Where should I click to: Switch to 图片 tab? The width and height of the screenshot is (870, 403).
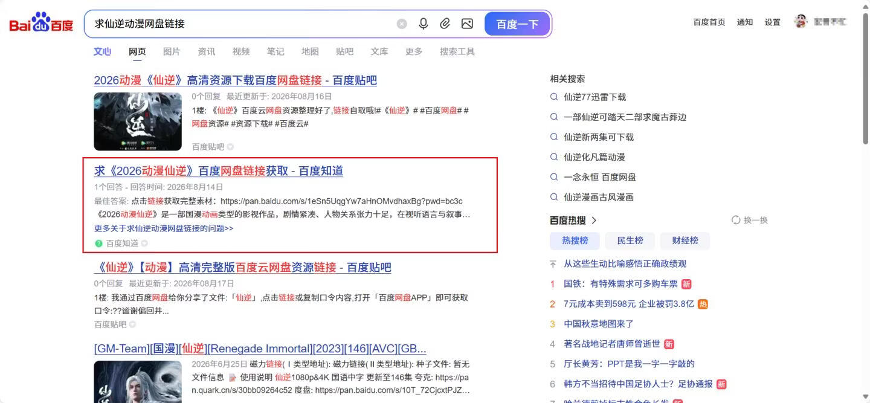click(172, 51)
